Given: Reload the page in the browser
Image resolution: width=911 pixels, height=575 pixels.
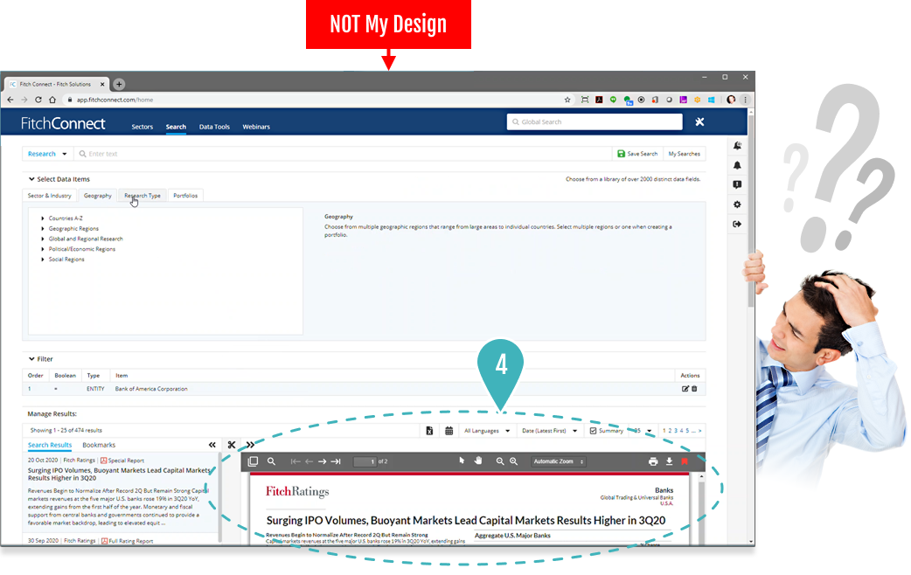Looking at the screenshot, I should (38, 100).
